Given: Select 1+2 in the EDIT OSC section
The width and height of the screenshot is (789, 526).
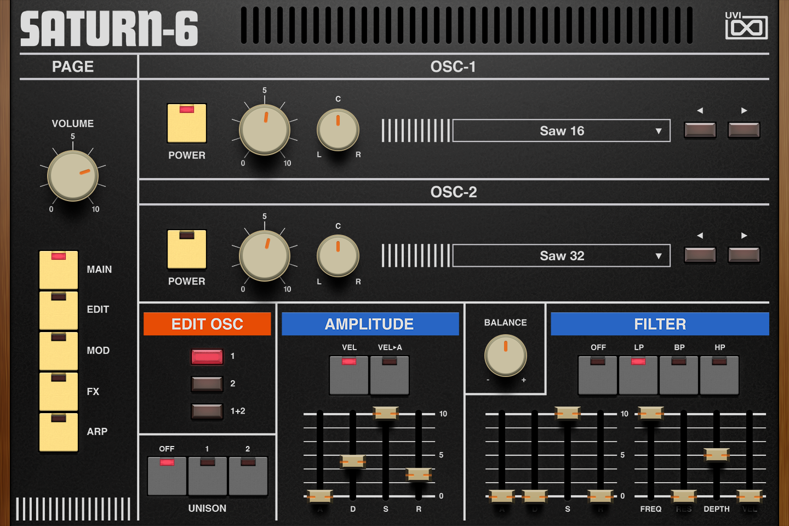Looking at the screenshot, I should point(207,412).
